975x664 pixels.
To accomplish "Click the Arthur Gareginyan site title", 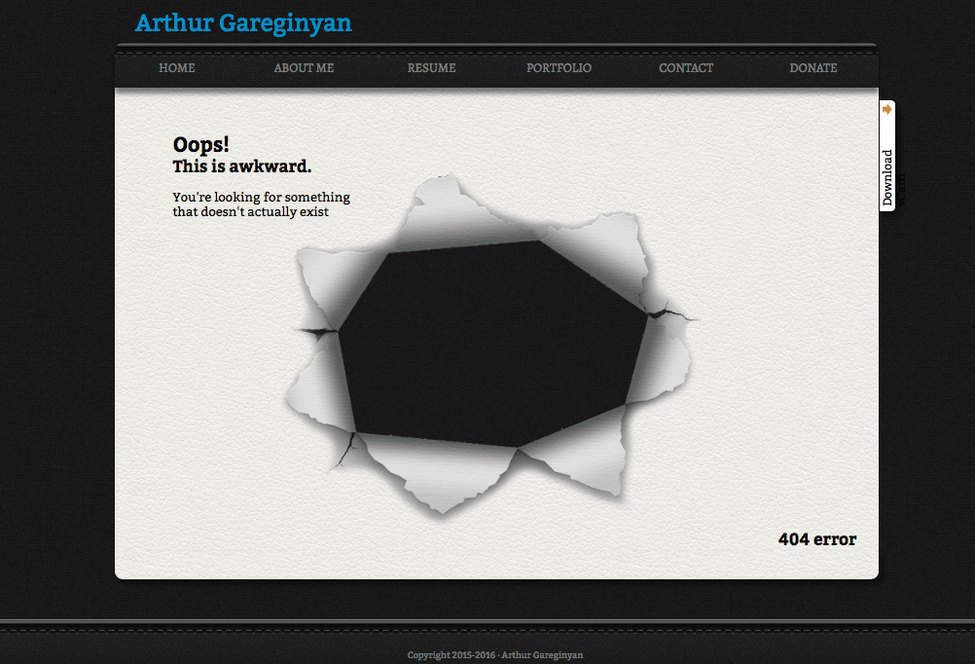I will [x=243, y=23].
